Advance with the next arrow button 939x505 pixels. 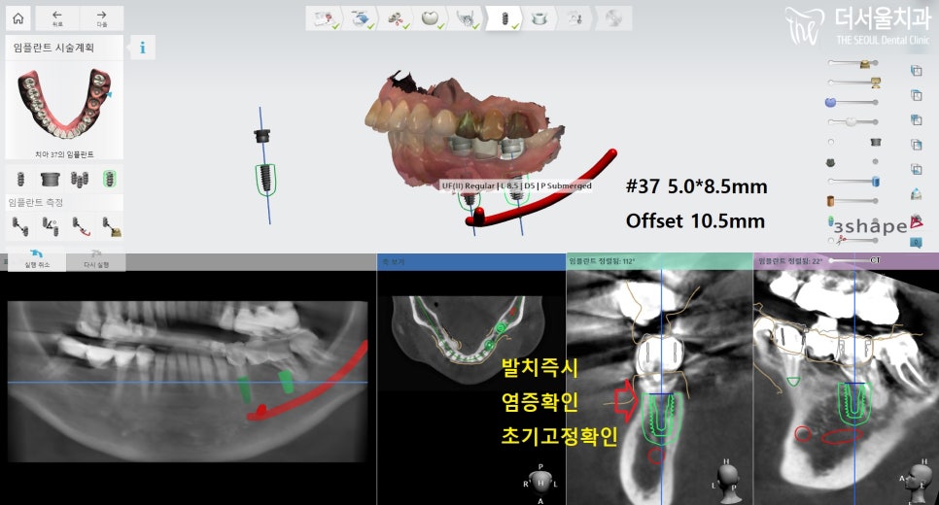101,17
